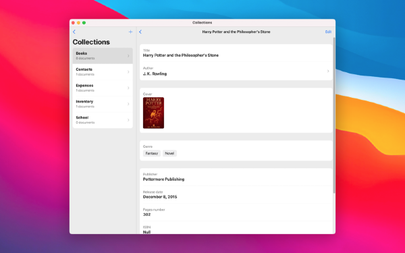Image resolution: width=405 pixels, height=253 pixels.
Task: Select the Fantasy genre tag
Action: [152, 153]
